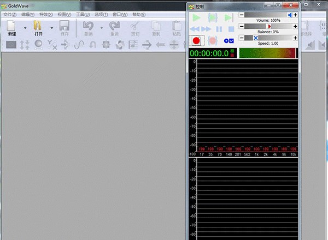Click the U-turn reverse effect icon
This screenshot has width=328, height=240.
click(92, 45)
